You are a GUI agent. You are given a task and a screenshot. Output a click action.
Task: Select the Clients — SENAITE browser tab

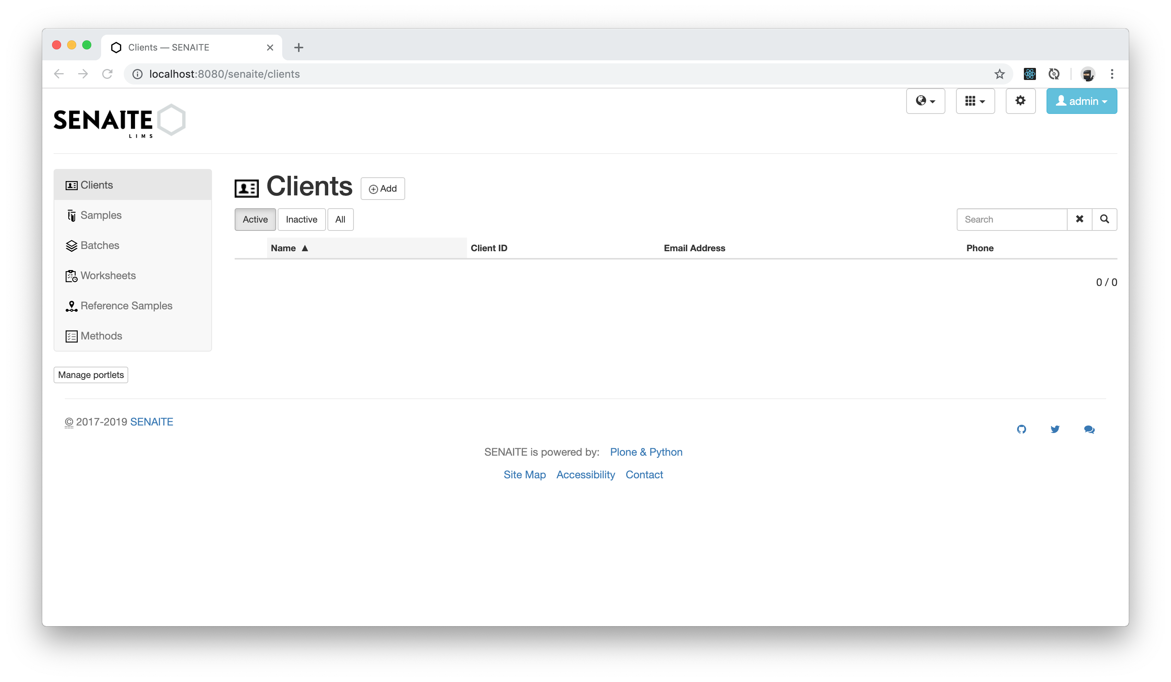(191, 48)
